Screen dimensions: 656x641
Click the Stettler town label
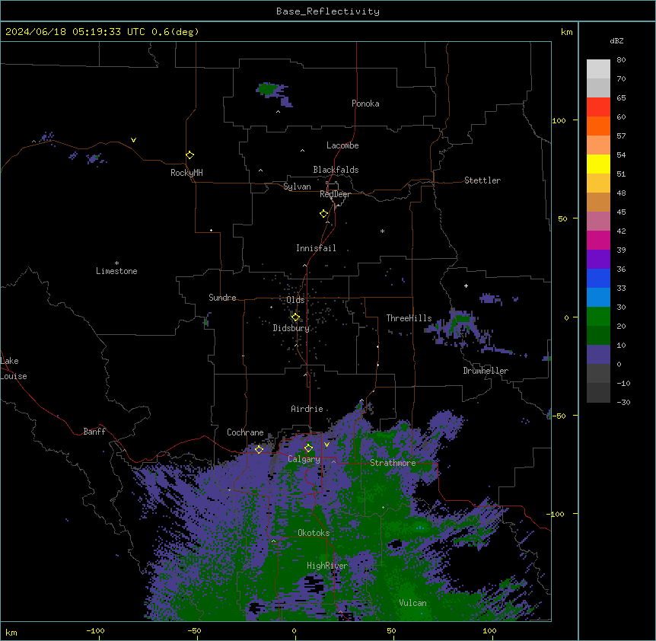(482, 180)
